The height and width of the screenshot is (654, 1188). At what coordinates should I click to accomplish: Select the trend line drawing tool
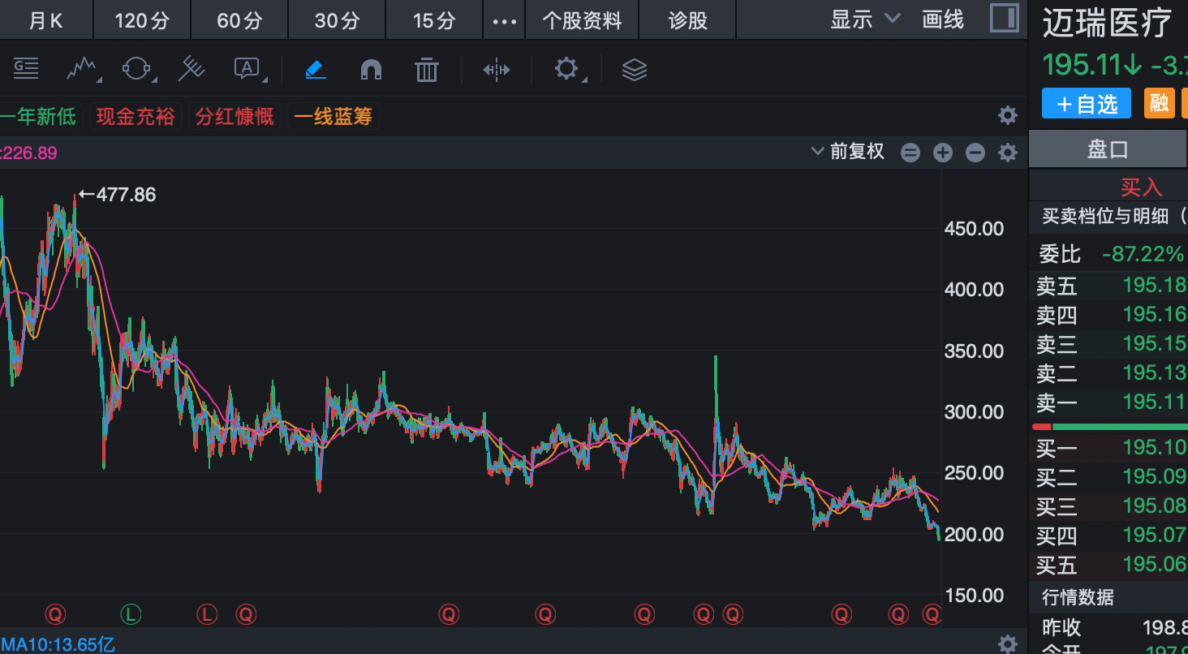pyautogui.click(x=83, y=69)
